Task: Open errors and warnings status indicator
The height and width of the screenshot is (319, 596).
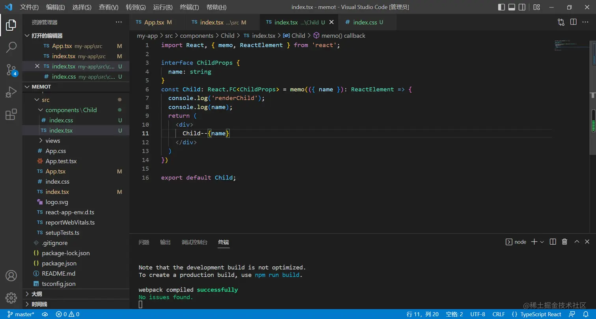Action: point(67,314)
